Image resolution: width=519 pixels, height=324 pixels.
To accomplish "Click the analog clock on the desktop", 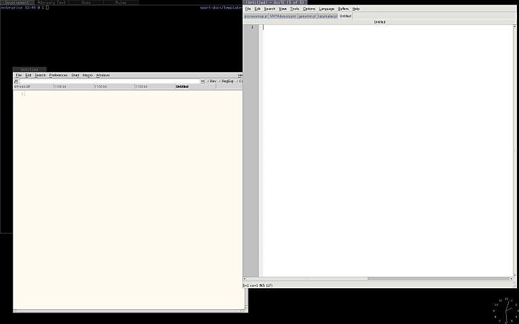I will click(506, 310).
